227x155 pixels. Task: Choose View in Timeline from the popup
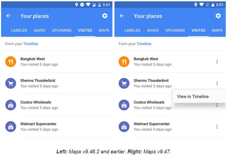point(193,96)
